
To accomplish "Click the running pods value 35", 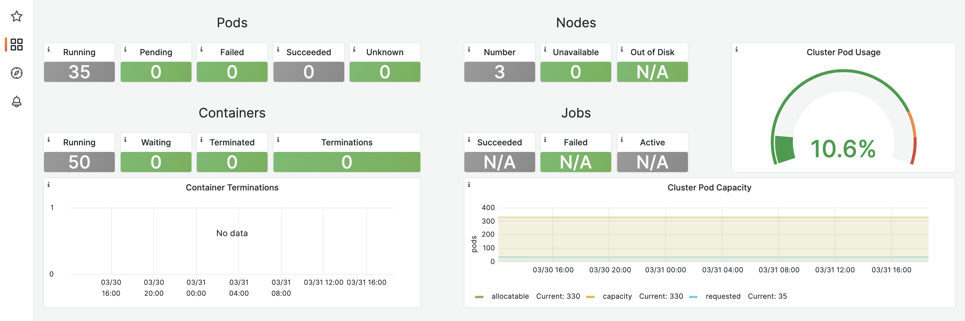I will click(x=79, y=72).
